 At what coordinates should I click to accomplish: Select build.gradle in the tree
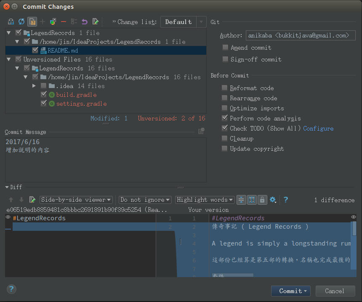tap(77, 95)
